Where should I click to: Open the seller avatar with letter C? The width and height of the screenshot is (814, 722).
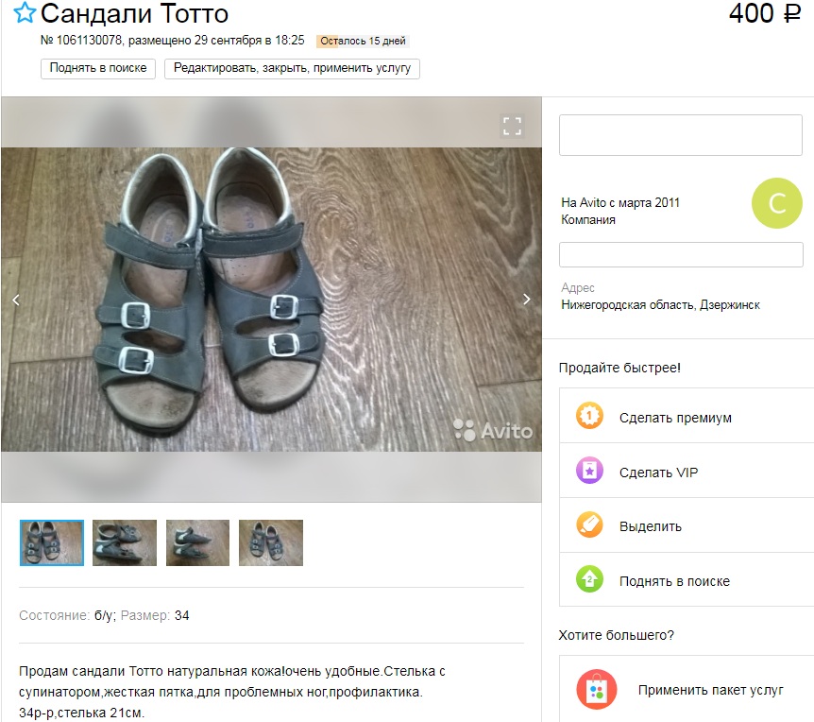776,203
